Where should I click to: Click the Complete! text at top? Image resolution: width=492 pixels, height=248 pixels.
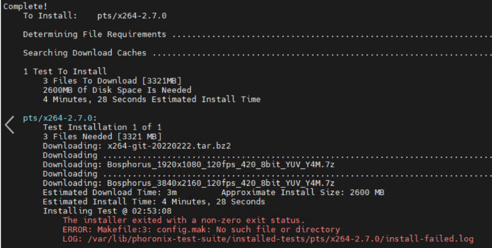click(25, 6)
